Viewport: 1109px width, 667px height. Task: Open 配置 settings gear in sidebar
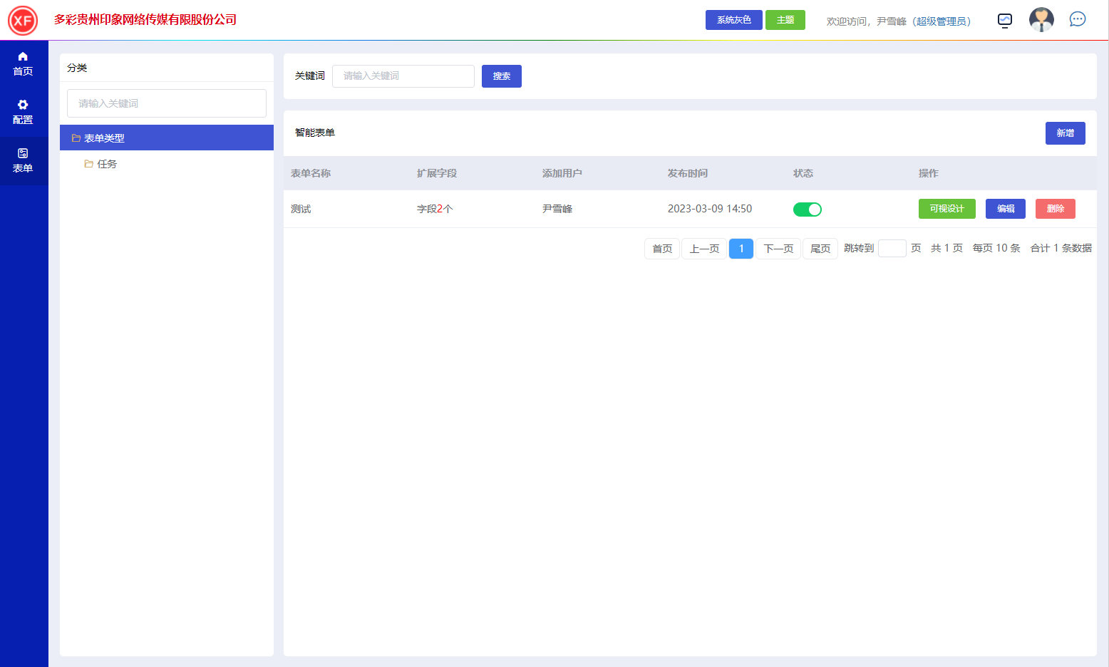pos(23,112)
